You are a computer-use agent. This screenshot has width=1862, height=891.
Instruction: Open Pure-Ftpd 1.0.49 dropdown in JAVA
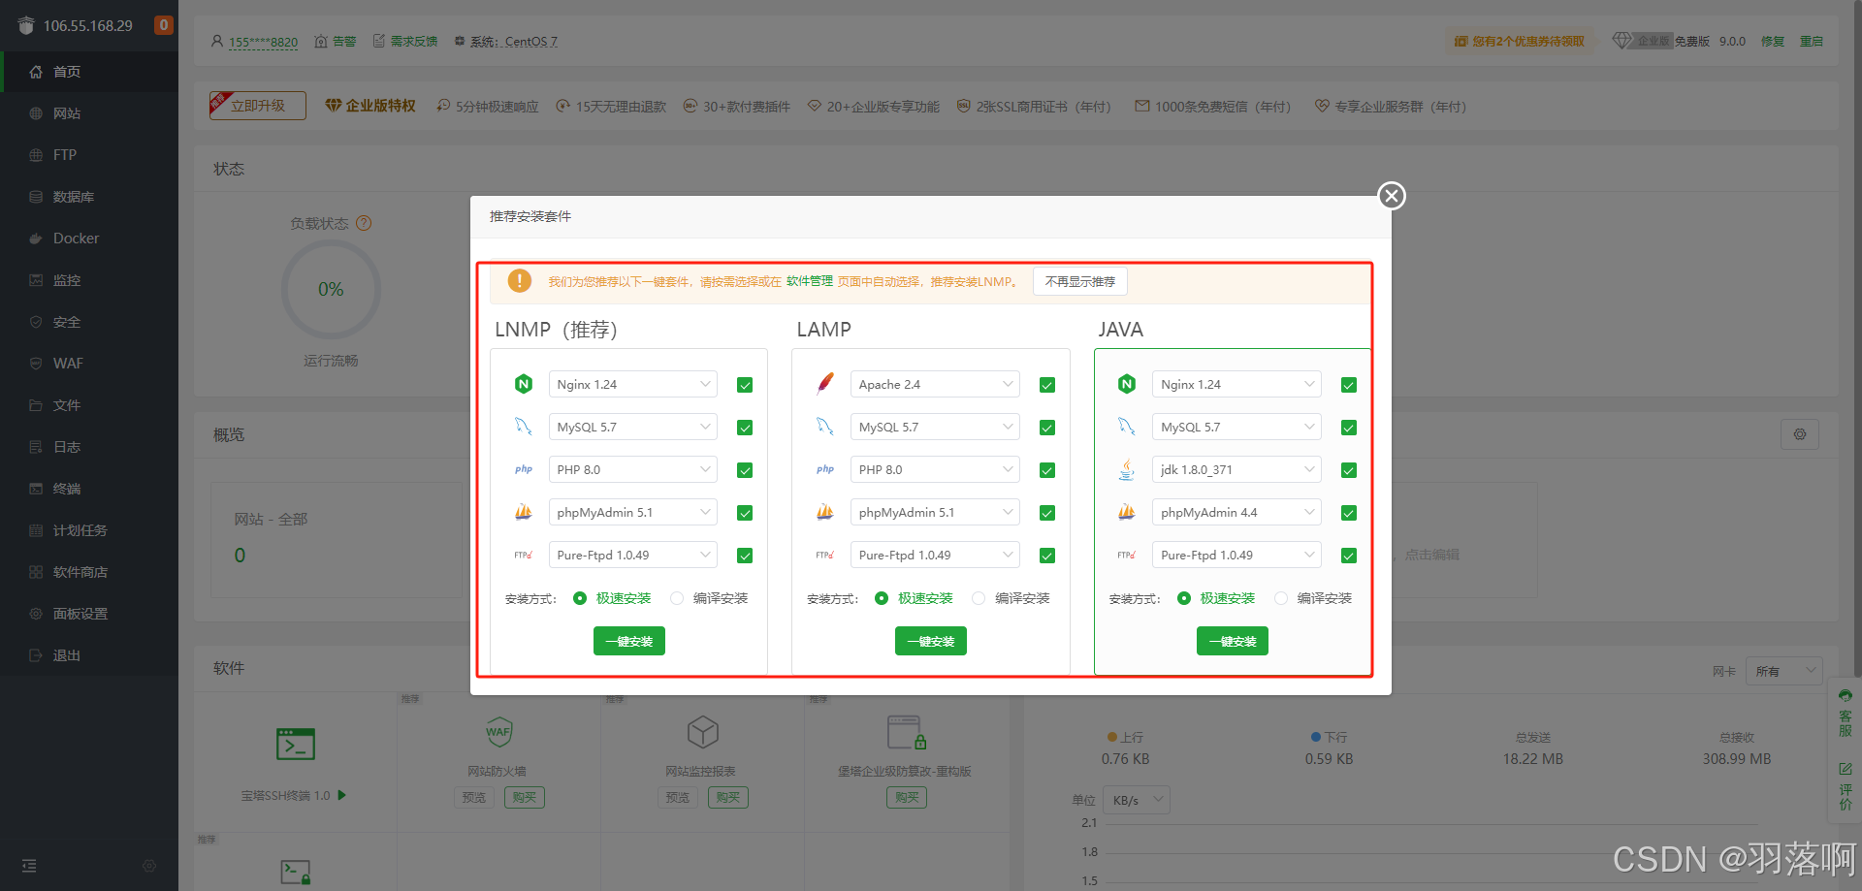tap(1236, 555)
